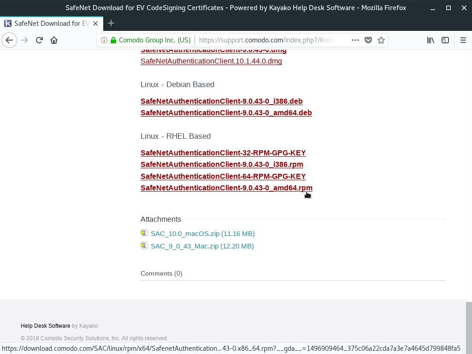
Task: Download the 9.0.43-0 amd64 rpm package
Action: coord(226,188)
